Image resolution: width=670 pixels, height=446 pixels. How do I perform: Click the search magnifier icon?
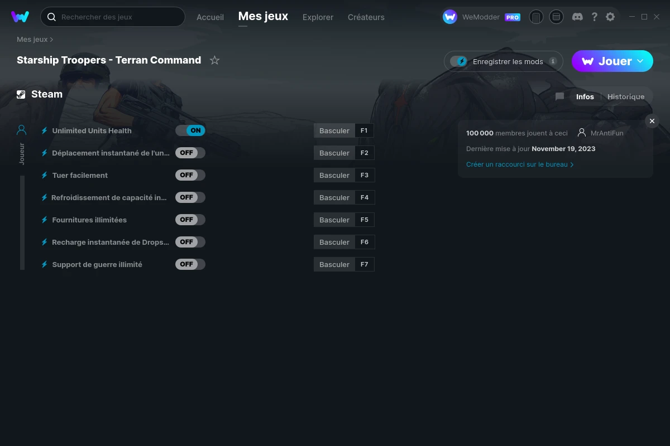tap(51, 17)
